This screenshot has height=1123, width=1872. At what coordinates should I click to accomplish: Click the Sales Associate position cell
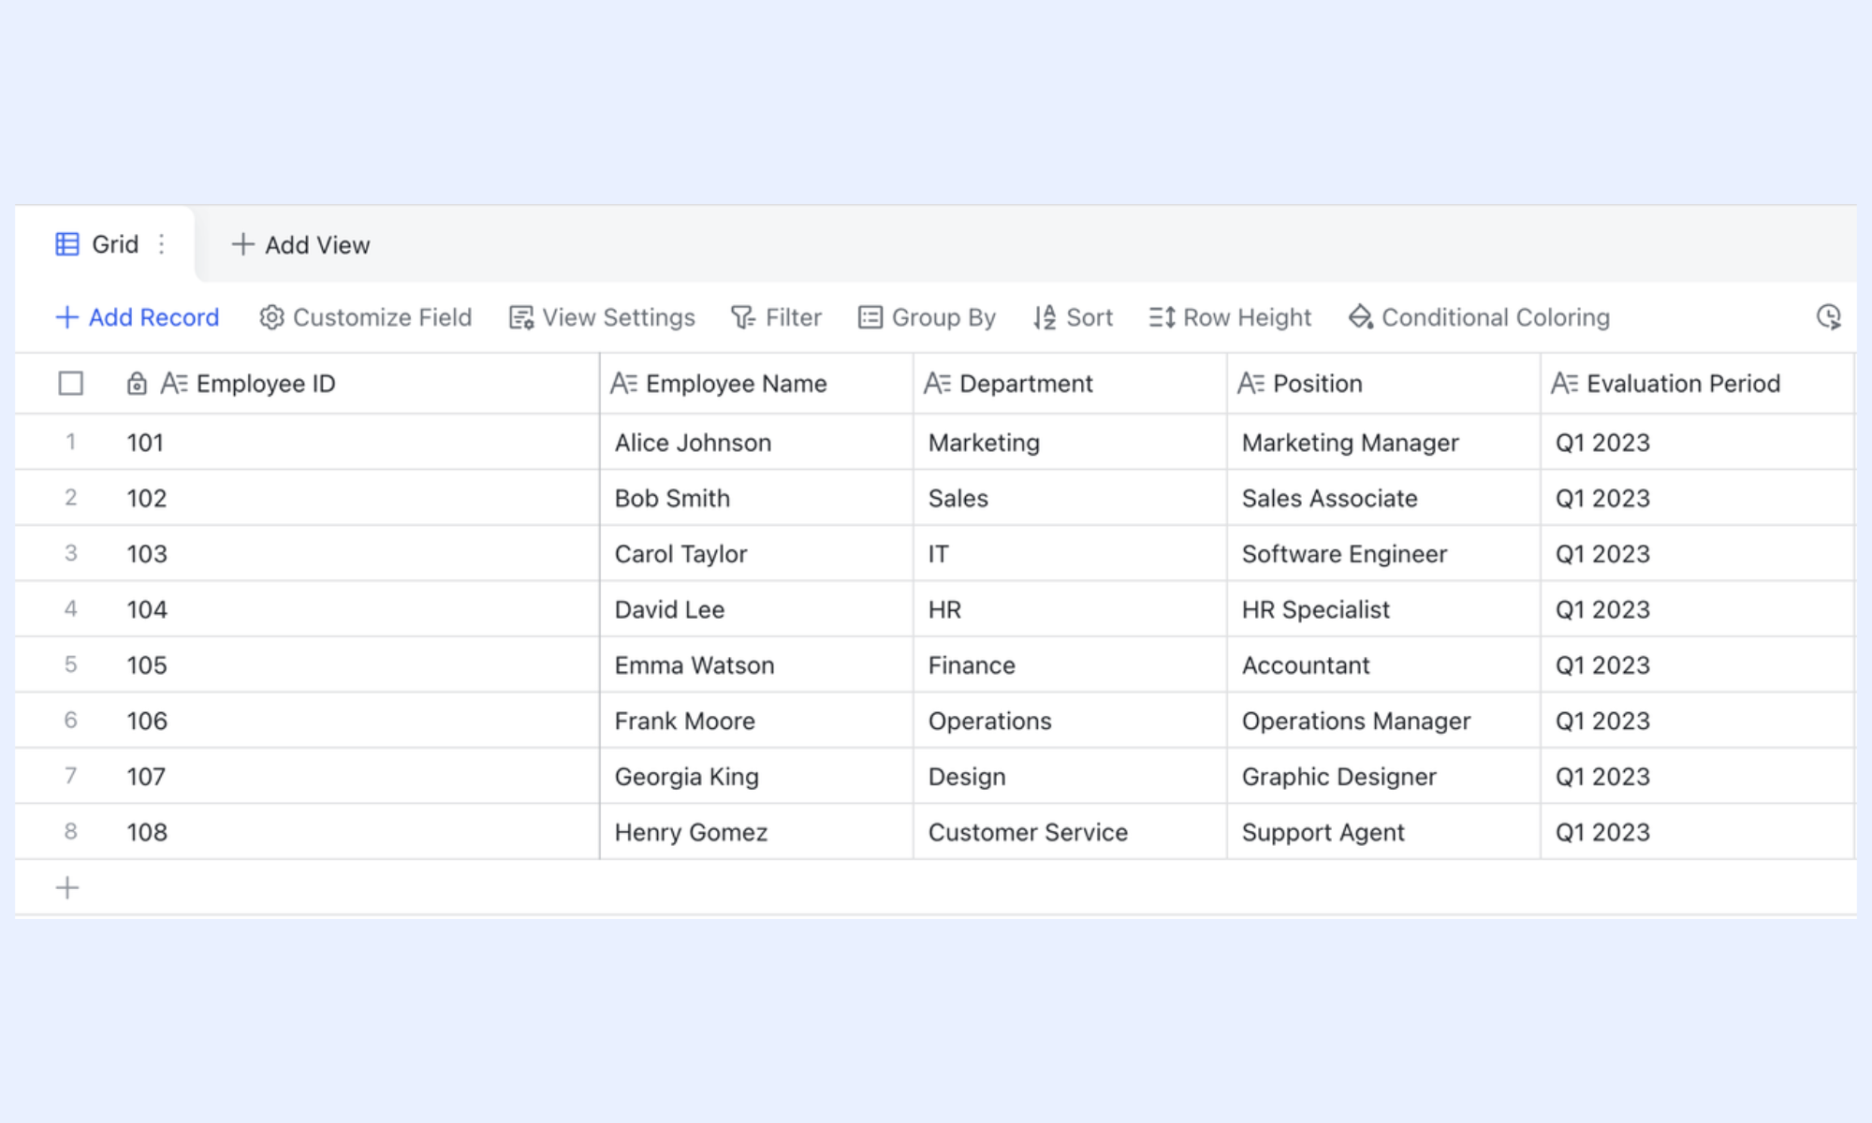(x=1383, y=498)
